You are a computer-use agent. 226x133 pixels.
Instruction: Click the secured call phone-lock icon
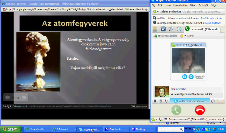(x=161, y=119)
